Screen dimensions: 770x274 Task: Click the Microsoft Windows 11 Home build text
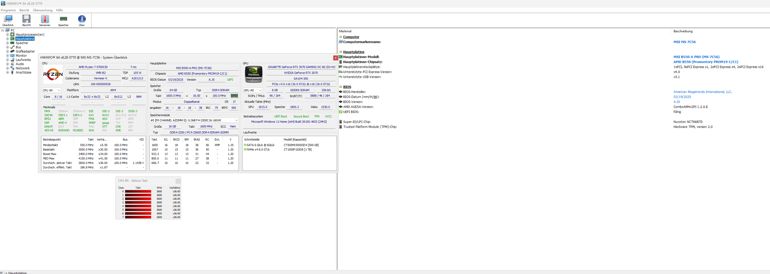pyautogui.click(x=289, y=122)
